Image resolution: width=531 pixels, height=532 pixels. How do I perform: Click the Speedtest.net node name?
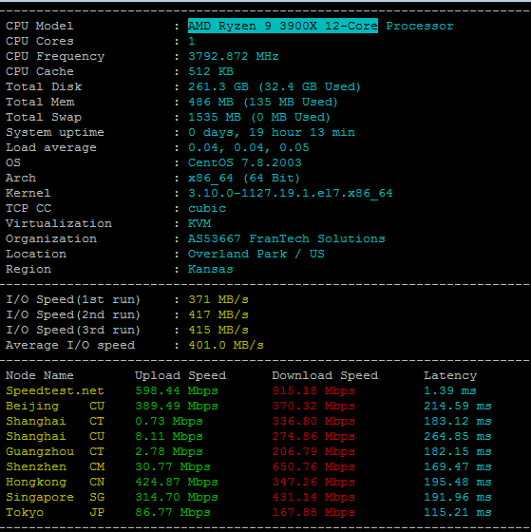pos(55,390)
